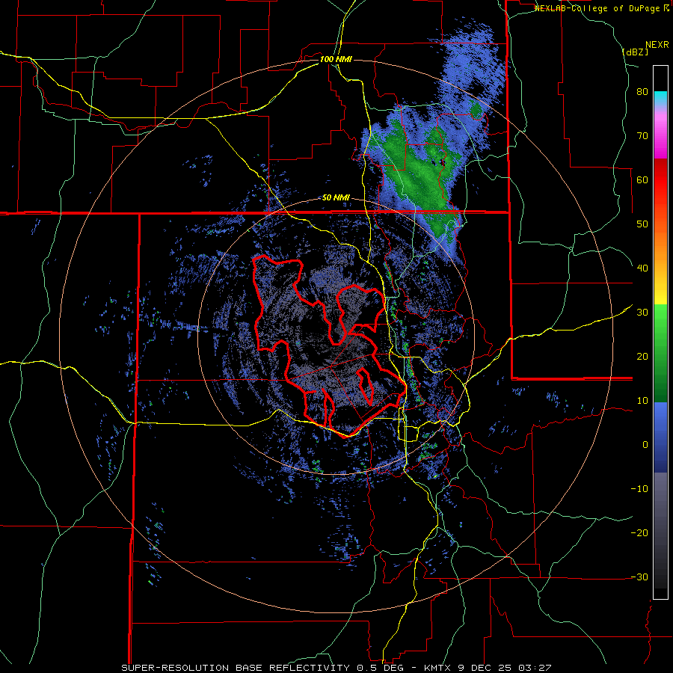Click the 50 value on the dBZ scale
Viewport: 673px width, 673px height.
642,224
